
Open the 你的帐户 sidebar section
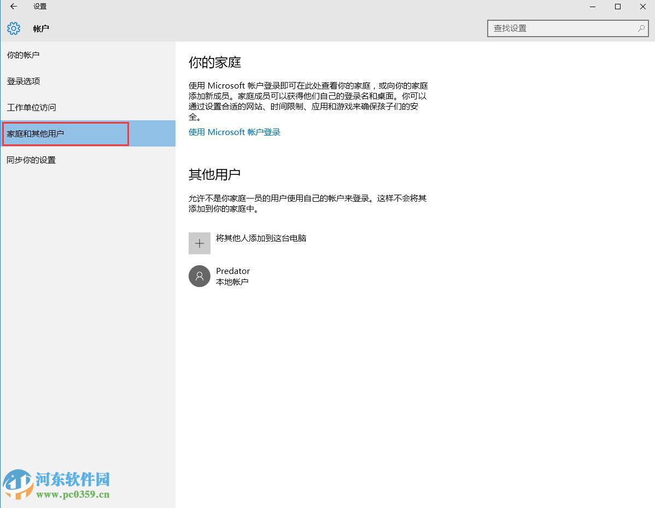coord(24,54)
